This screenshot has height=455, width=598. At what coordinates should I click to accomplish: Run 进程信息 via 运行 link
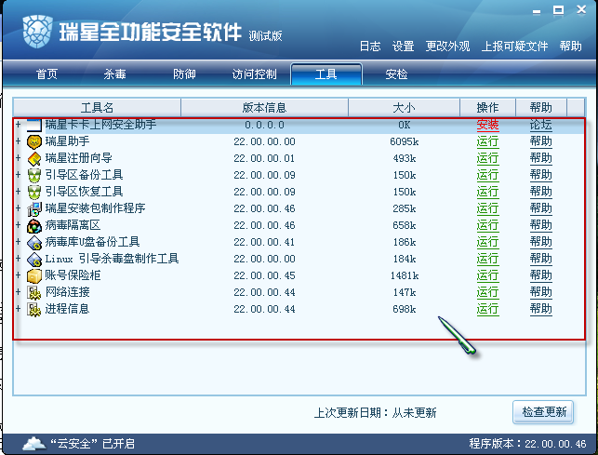coord(487,309)
